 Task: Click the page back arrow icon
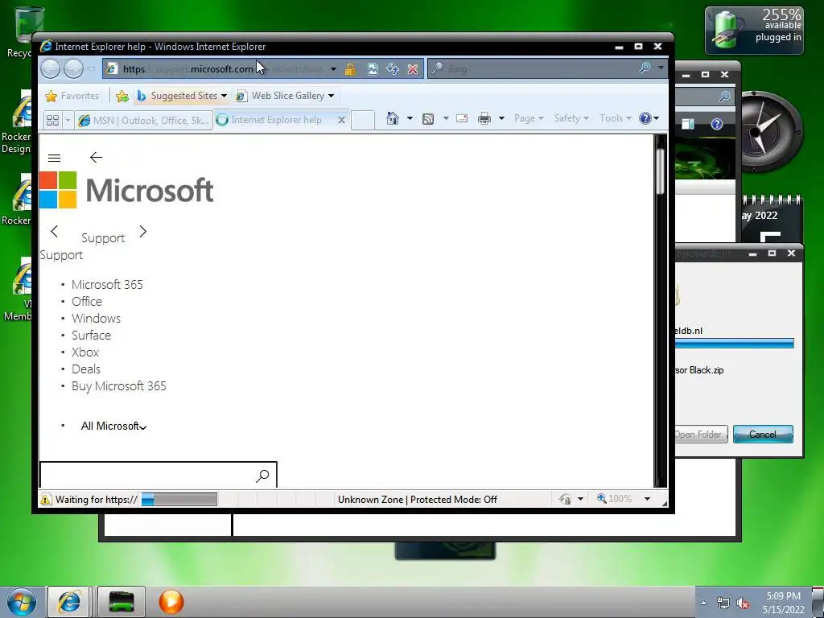(96, 158)
